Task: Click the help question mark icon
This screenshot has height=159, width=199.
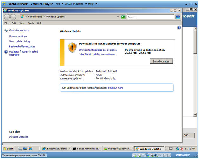Action: click(x=179, y=28)
